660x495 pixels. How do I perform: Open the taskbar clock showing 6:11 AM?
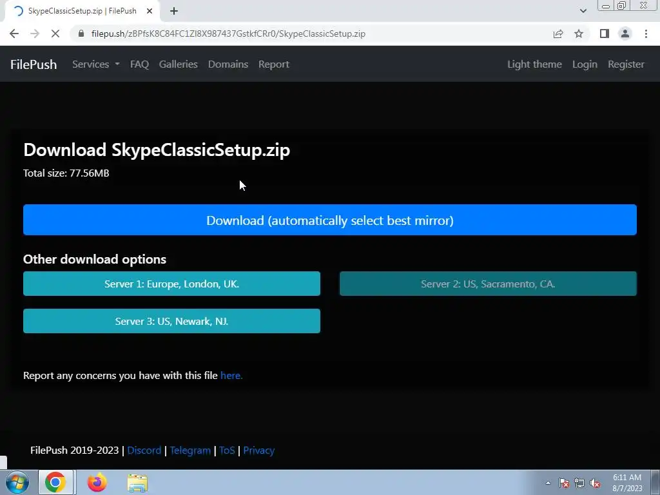[x=627, y=483]
